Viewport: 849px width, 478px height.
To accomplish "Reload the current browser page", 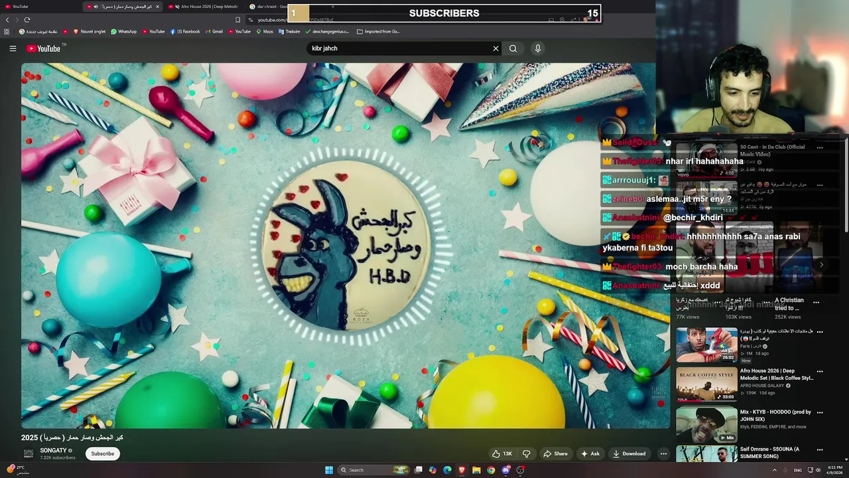I will coord(27,20).
